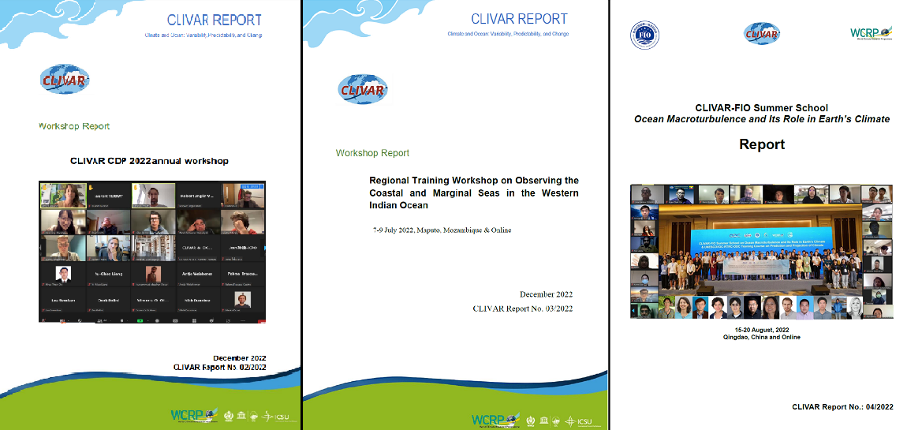
Task: Click the 'CLIVAR Report No.: 04/2022' text
Action: (842, 406)
